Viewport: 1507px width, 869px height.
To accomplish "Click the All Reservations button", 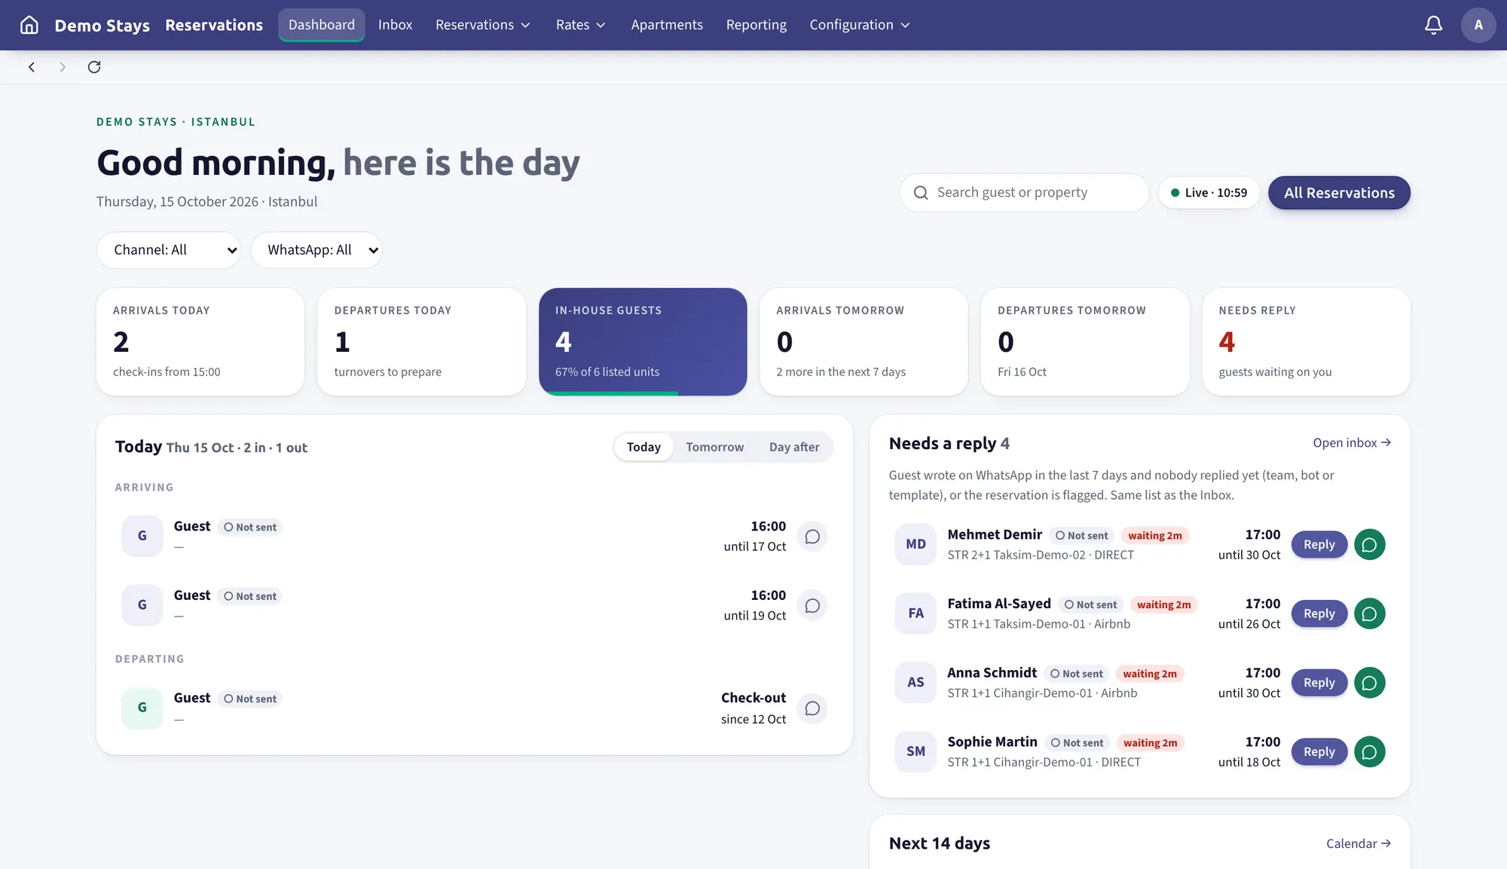I will pos(1339,193).
